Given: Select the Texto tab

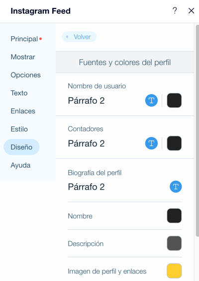Looking at the screenshot, I should (x=19, y=93).
